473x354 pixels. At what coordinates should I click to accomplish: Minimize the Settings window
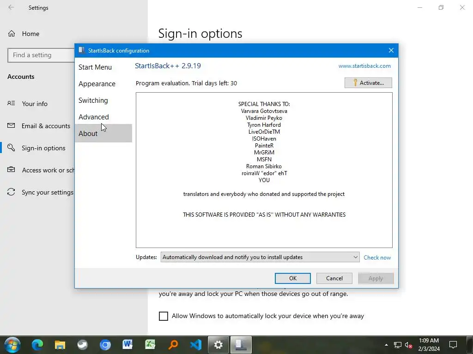click(x=419, y=7)
